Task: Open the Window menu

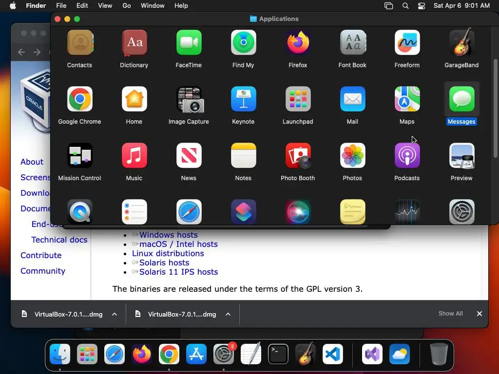Action: [153, 6]
